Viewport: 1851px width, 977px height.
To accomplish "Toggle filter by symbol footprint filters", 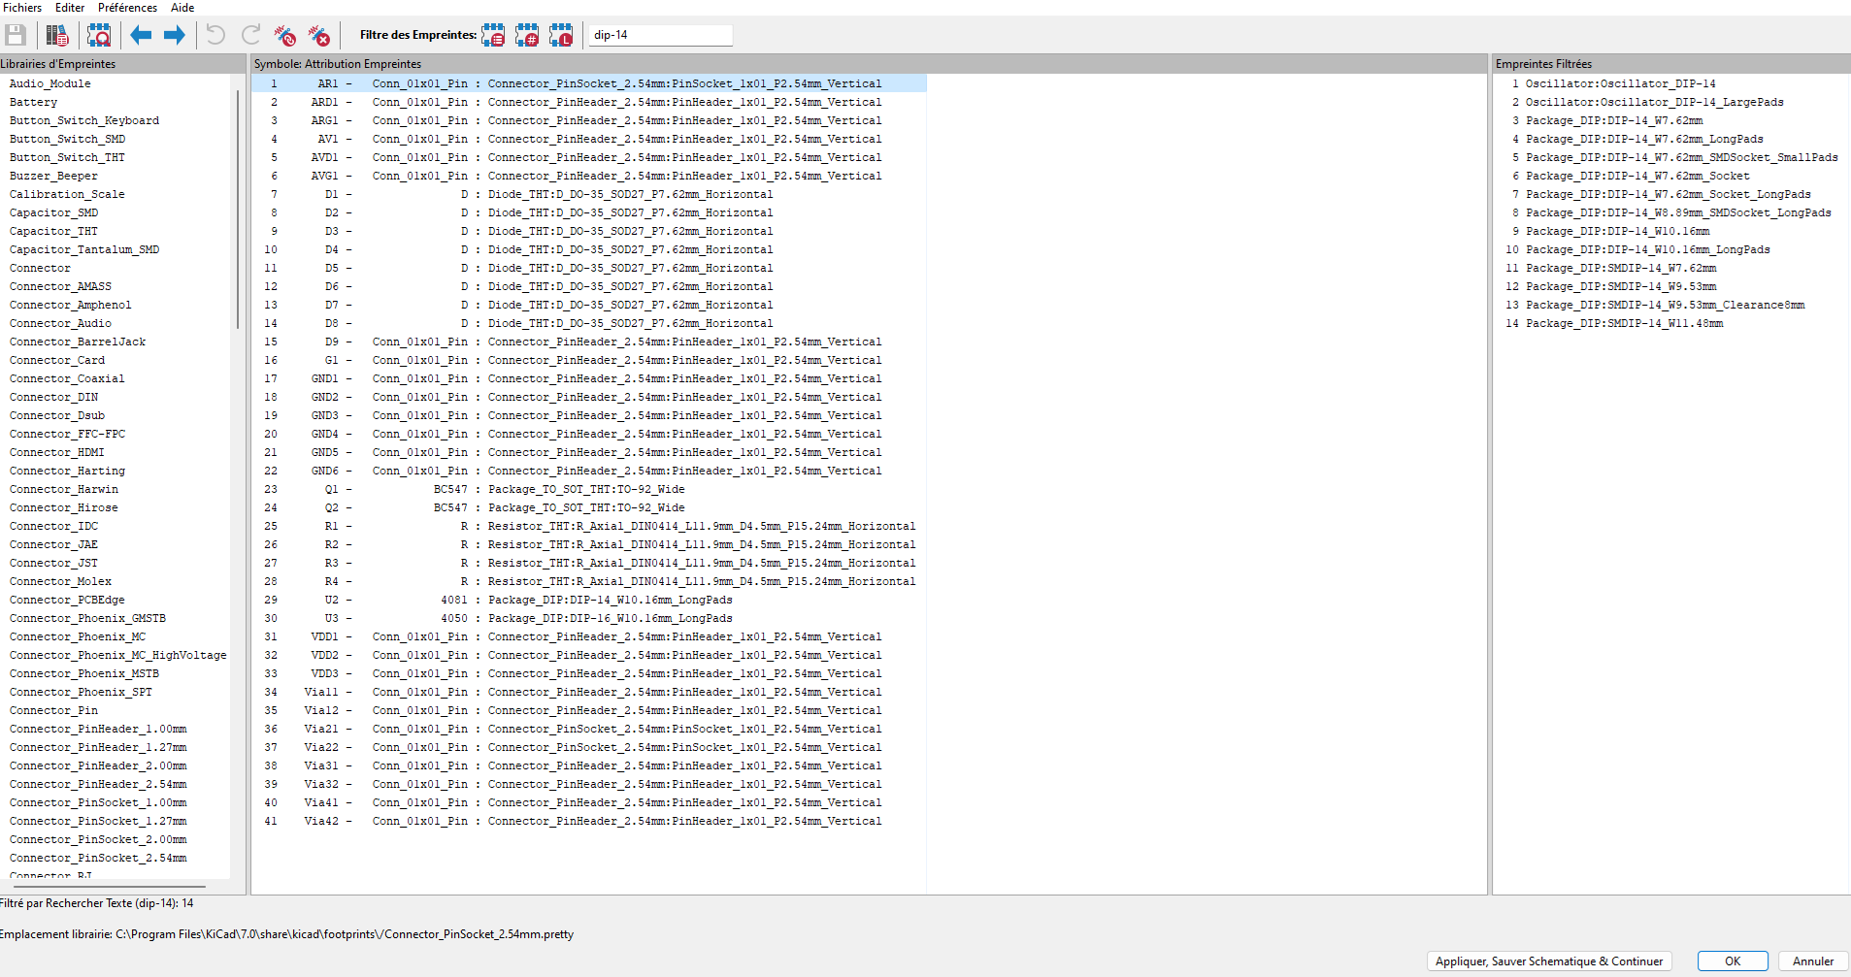I will click(493, 36).
